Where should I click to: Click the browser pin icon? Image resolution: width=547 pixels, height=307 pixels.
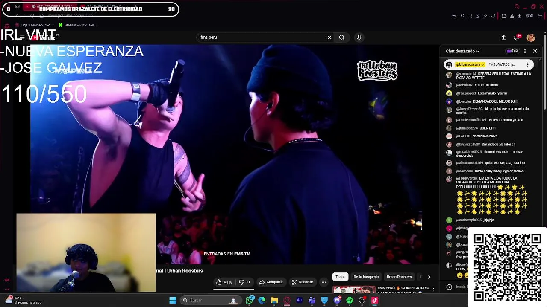[x=462, y=16]
